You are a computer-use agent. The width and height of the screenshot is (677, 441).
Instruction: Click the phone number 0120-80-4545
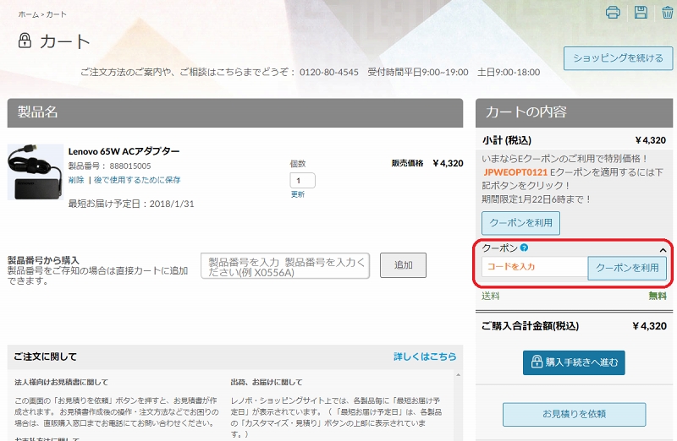329,73
